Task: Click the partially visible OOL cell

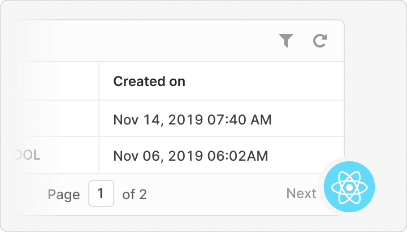Action: coord(29,155)
